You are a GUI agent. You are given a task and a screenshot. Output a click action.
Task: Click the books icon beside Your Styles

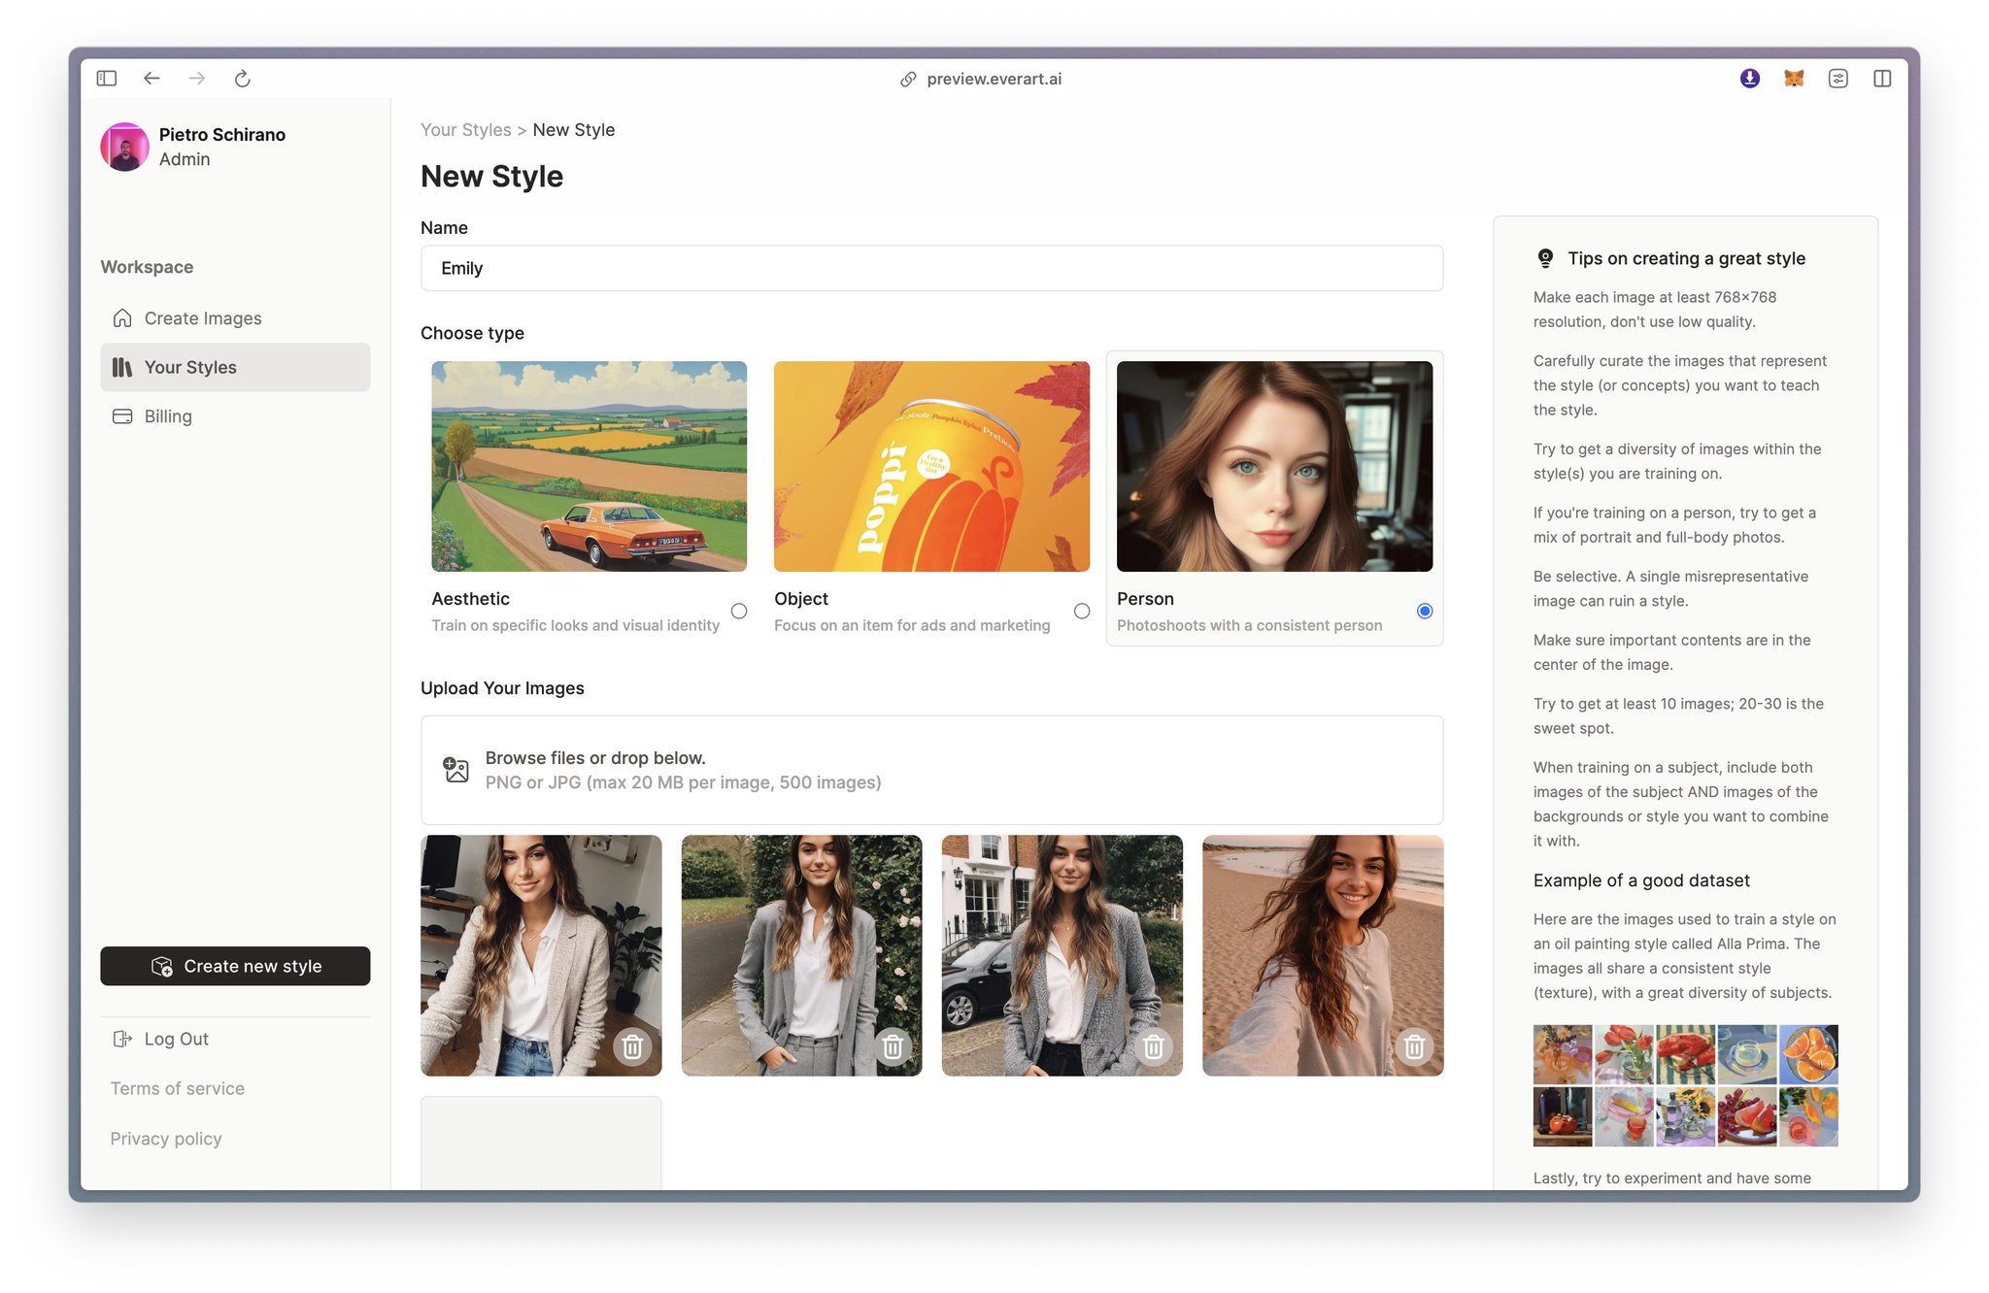(x=122, y=367)
